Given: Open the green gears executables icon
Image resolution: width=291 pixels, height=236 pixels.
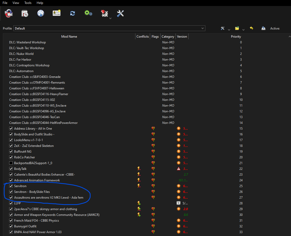Looking at the screenshot, I should 88,13.
